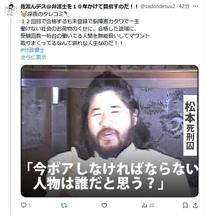Screen dimensions: 206x216
Task: Open the attached image in full view
Action: click(x=110, y=131)
